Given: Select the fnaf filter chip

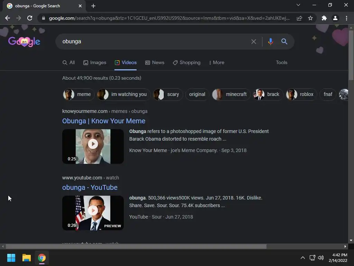Looking at the screenshot, I should (328, 94).
